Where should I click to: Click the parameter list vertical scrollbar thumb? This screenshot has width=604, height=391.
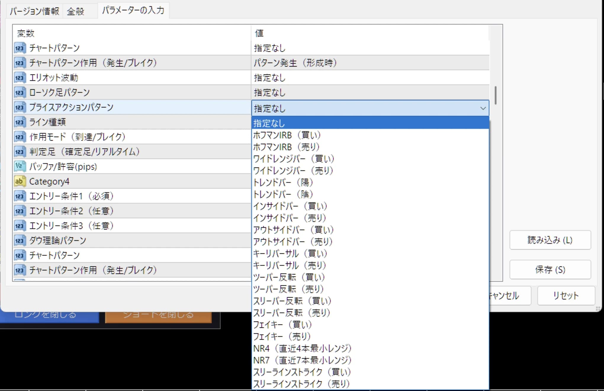click(496, 95)
